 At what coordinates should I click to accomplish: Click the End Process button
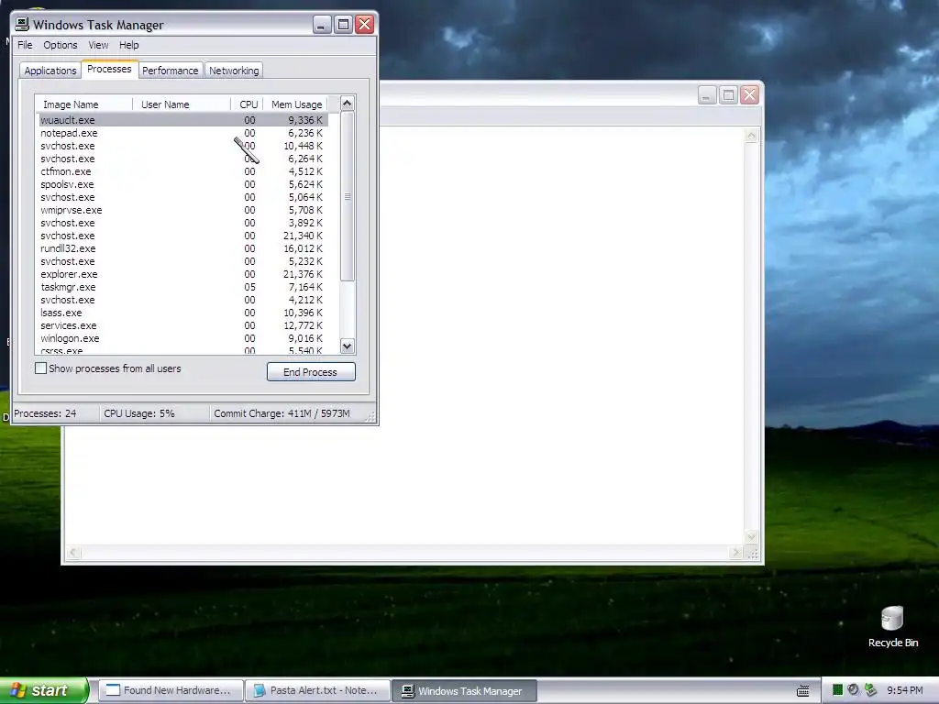311,372
